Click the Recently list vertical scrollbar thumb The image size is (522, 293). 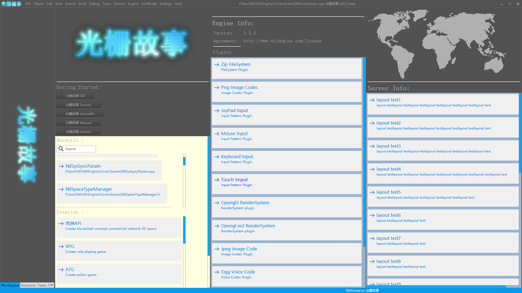click(184, 161)
